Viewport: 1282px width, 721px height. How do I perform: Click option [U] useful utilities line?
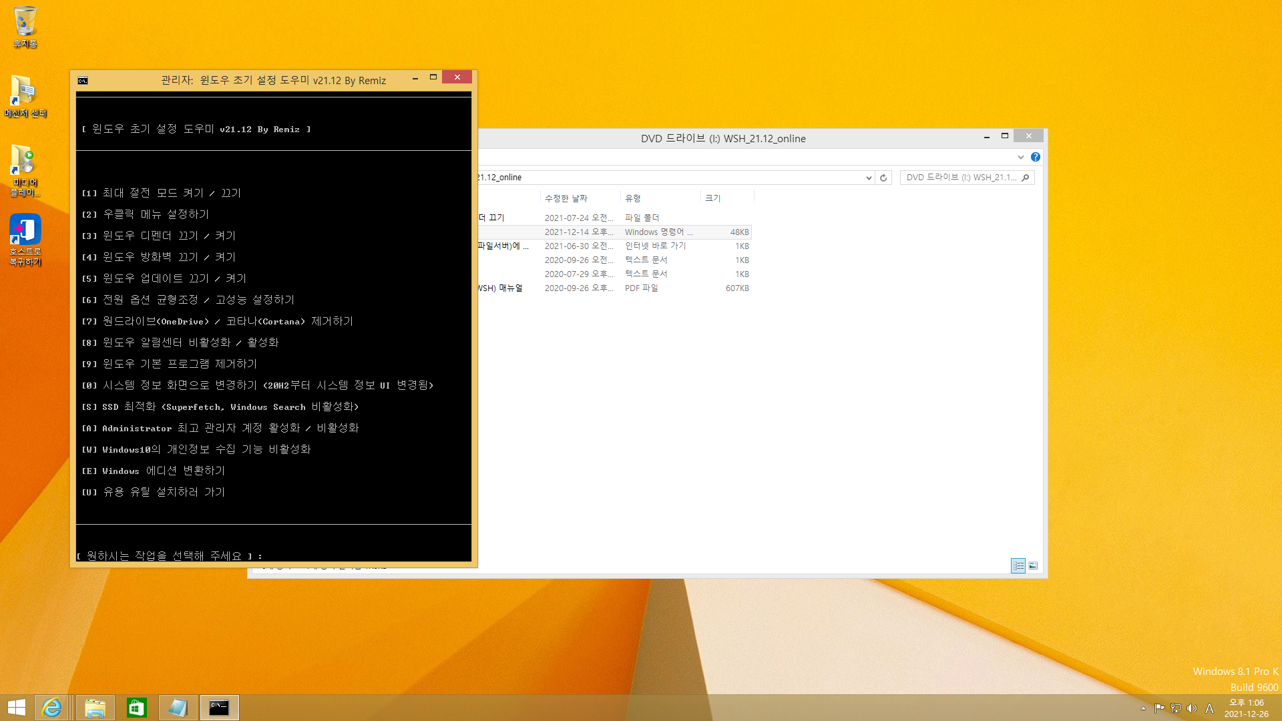[153, 492]
